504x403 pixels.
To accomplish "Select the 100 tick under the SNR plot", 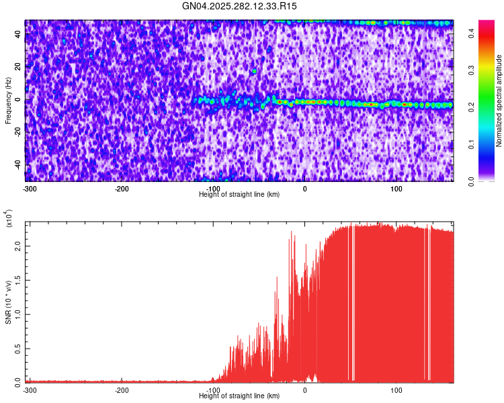I will click(397, 390).
